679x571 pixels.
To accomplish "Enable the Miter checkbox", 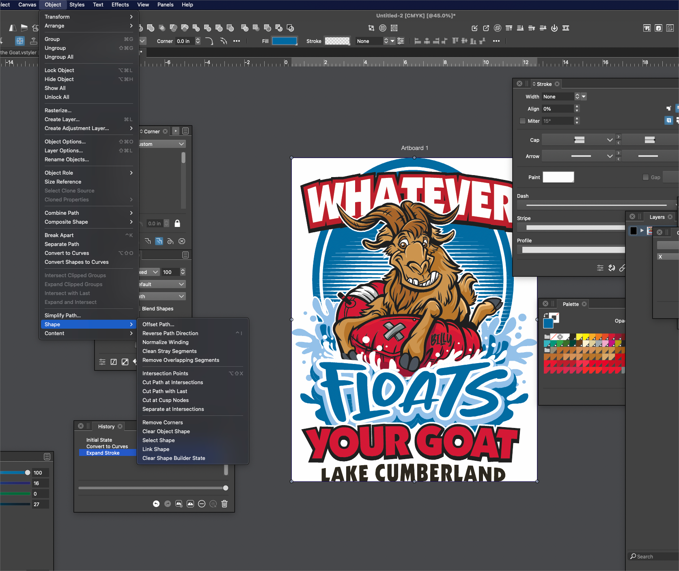I will [x=523, y=121].
